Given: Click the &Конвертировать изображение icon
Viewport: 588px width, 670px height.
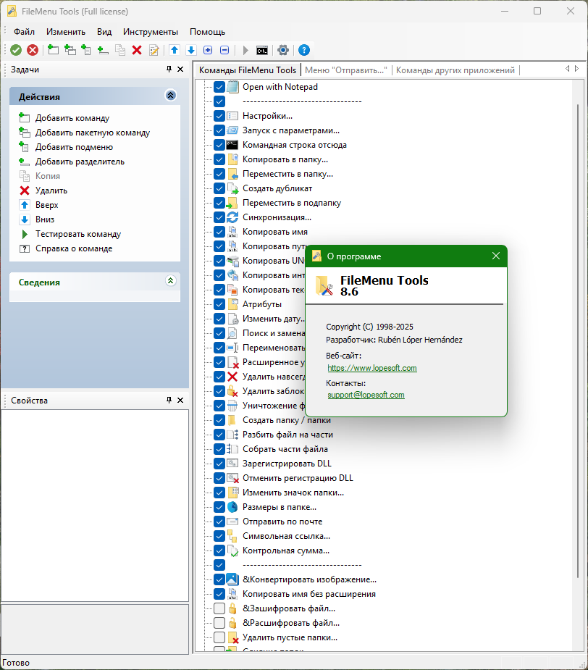Looking at the screenshot, I should (232, 579).
